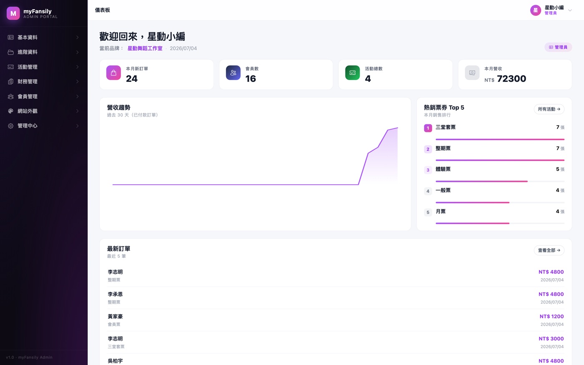
Task: Click the 本月營收 72300 card
Action: coord(515,75)
